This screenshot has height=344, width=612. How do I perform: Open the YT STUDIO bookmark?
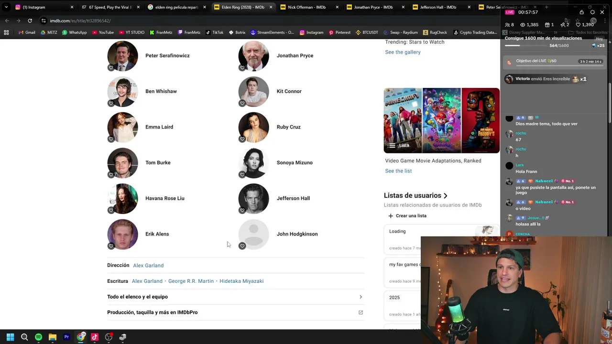pos(131,32)
